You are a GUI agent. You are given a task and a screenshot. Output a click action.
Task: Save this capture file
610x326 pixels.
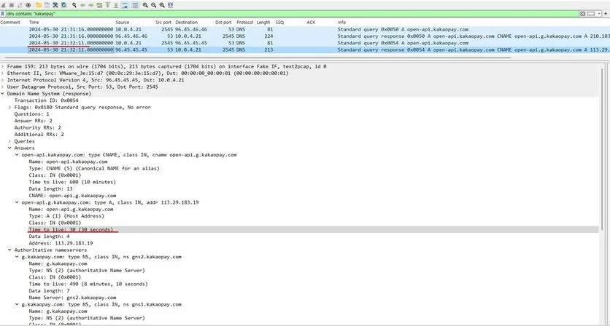(x=47, y=5)
